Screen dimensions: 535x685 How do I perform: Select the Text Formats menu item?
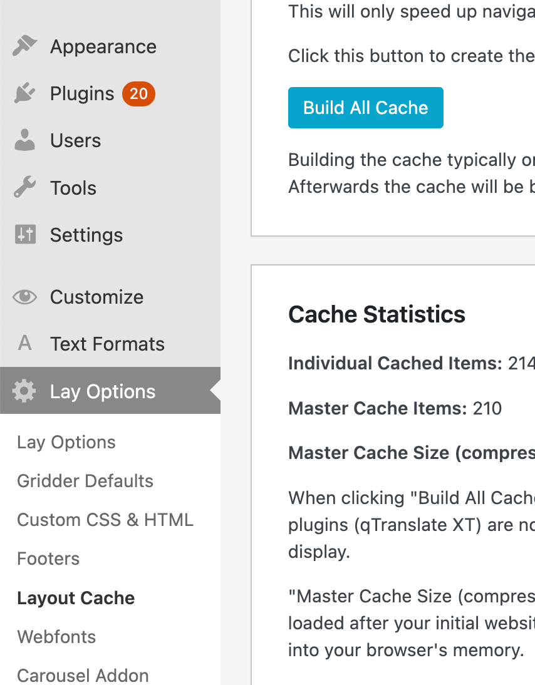[x=107, y=344]
